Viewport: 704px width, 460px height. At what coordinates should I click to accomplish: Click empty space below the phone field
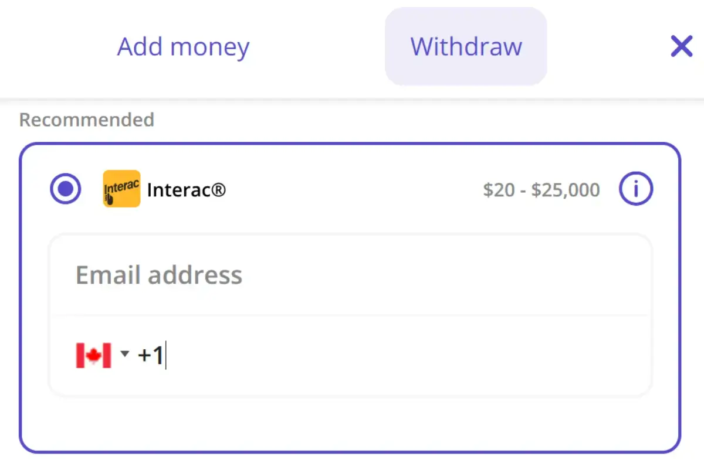pos(350,423)
